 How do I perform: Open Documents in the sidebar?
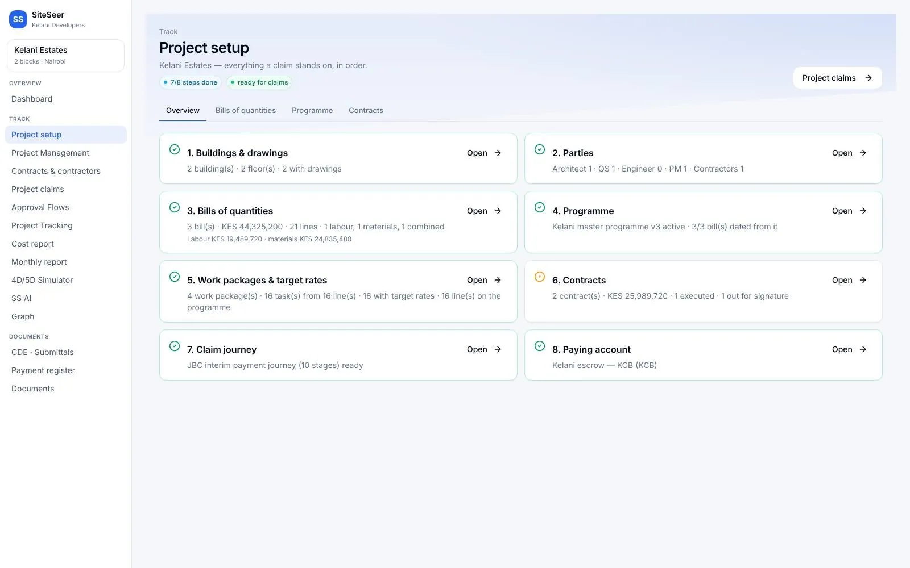65,389
